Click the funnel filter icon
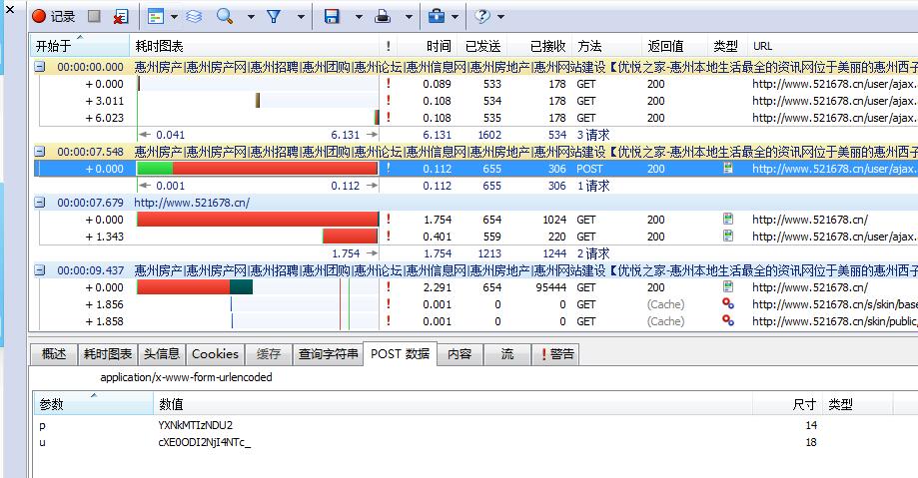 tap(274, 16)
